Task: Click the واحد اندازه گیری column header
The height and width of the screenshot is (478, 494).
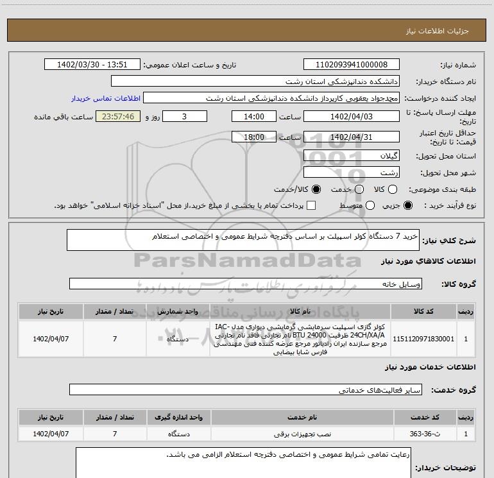Action: coord(178,417)
